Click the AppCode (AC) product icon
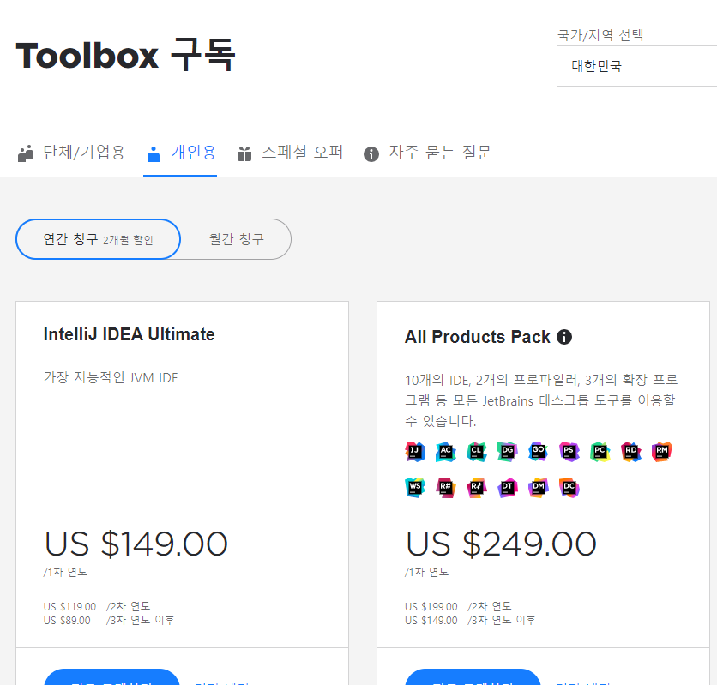The image size is (717, 685). tap(446, 452)
